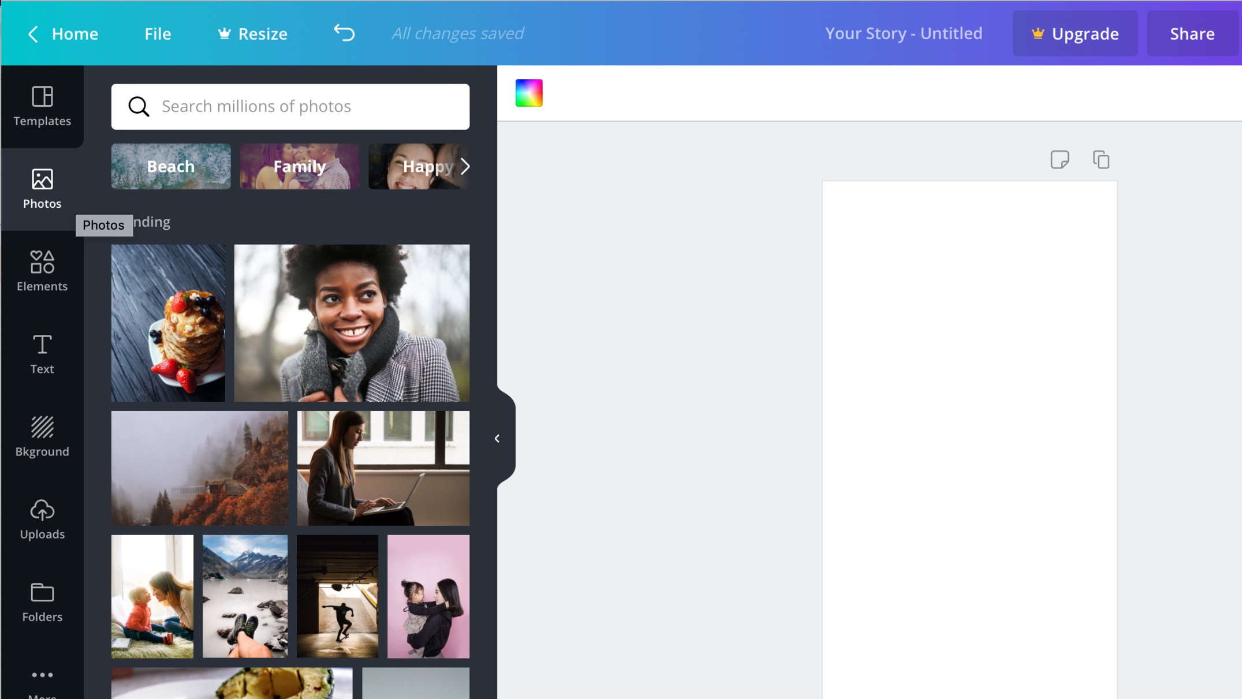Open the Uploads panel
1242x699 pixels.
coord(42,519)
